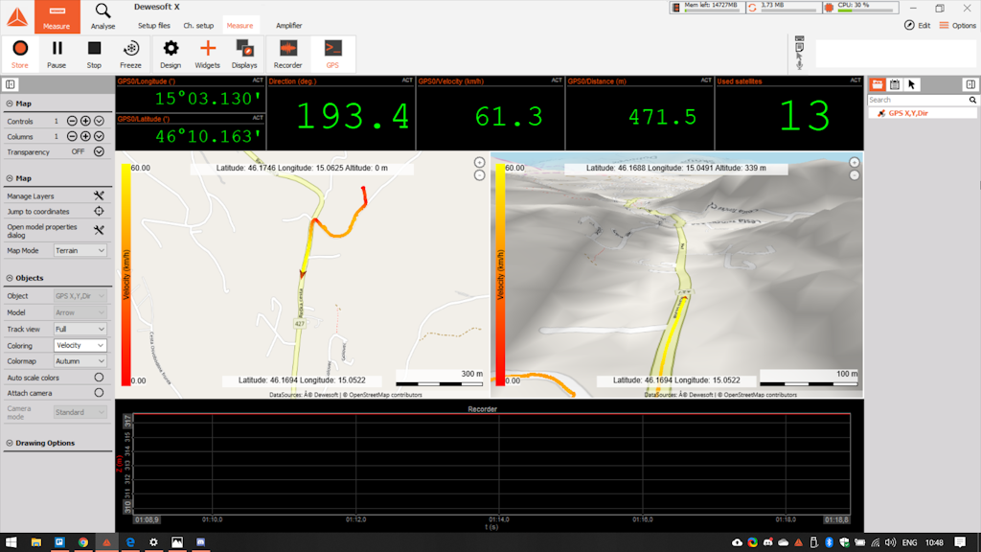Zoom out on the 3D terrain map
The image size is (981, 552).
coord(855,176)
